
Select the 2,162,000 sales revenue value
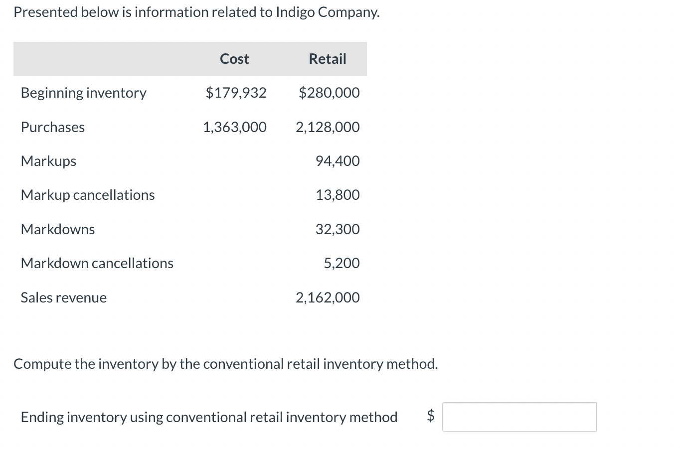pos(327,298)
